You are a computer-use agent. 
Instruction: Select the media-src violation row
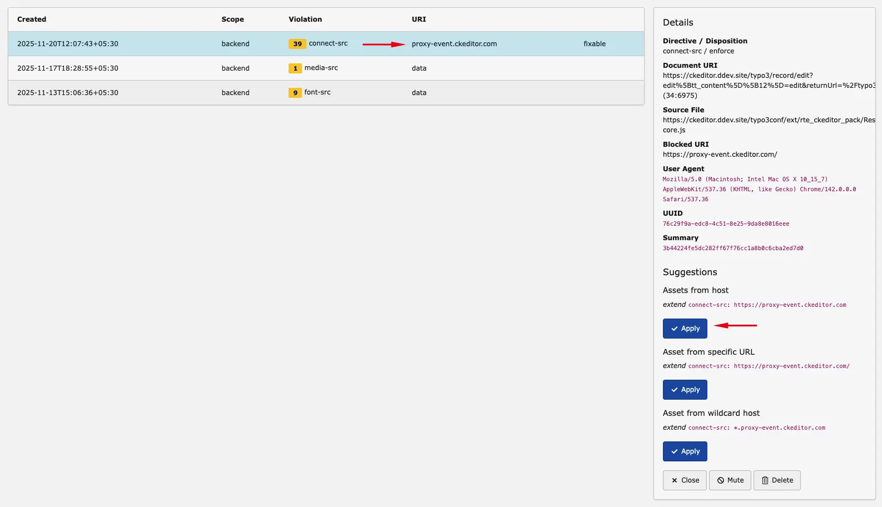[x=326, y=68]
